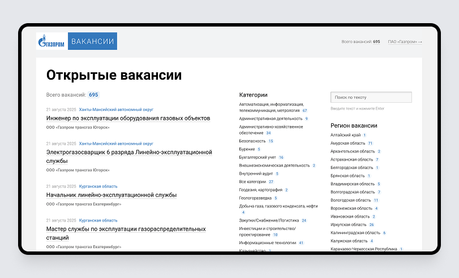Filter by region Иркутская область
Viewport: 459px width, 278px height.
click(348, 225)
